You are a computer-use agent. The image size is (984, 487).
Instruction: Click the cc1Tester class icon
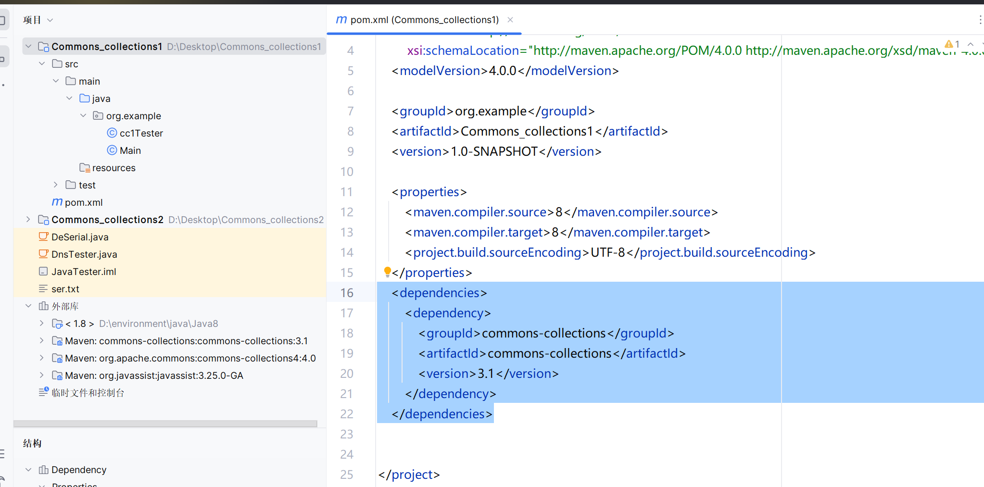coord(112,133)
